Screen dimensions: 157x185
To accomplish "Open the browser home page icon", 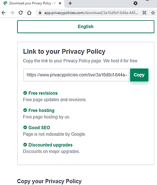I will tap(29, 13).
